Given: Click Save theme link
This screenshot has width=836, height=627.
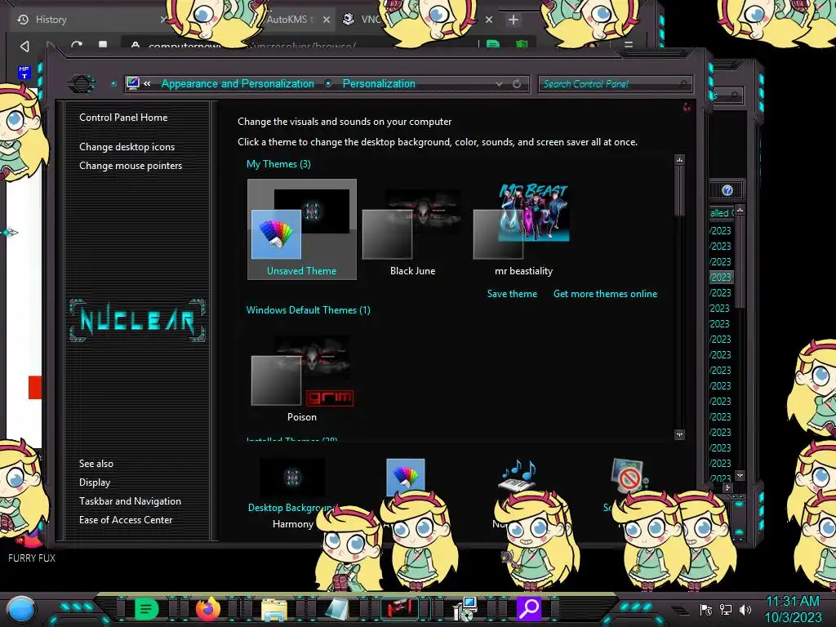Looking at the screenshot, I should pos(512,294).
